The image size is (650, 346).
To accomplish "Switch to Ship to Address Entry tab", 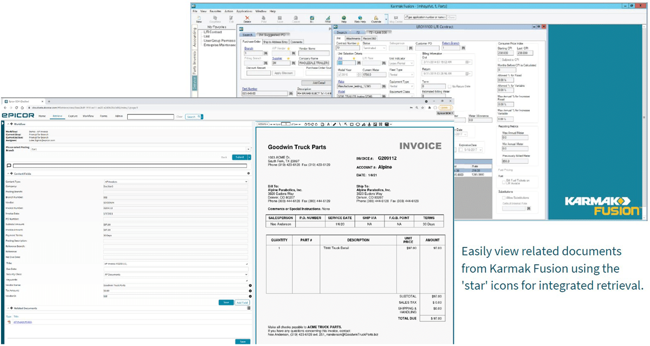I will tap(276, 42).
